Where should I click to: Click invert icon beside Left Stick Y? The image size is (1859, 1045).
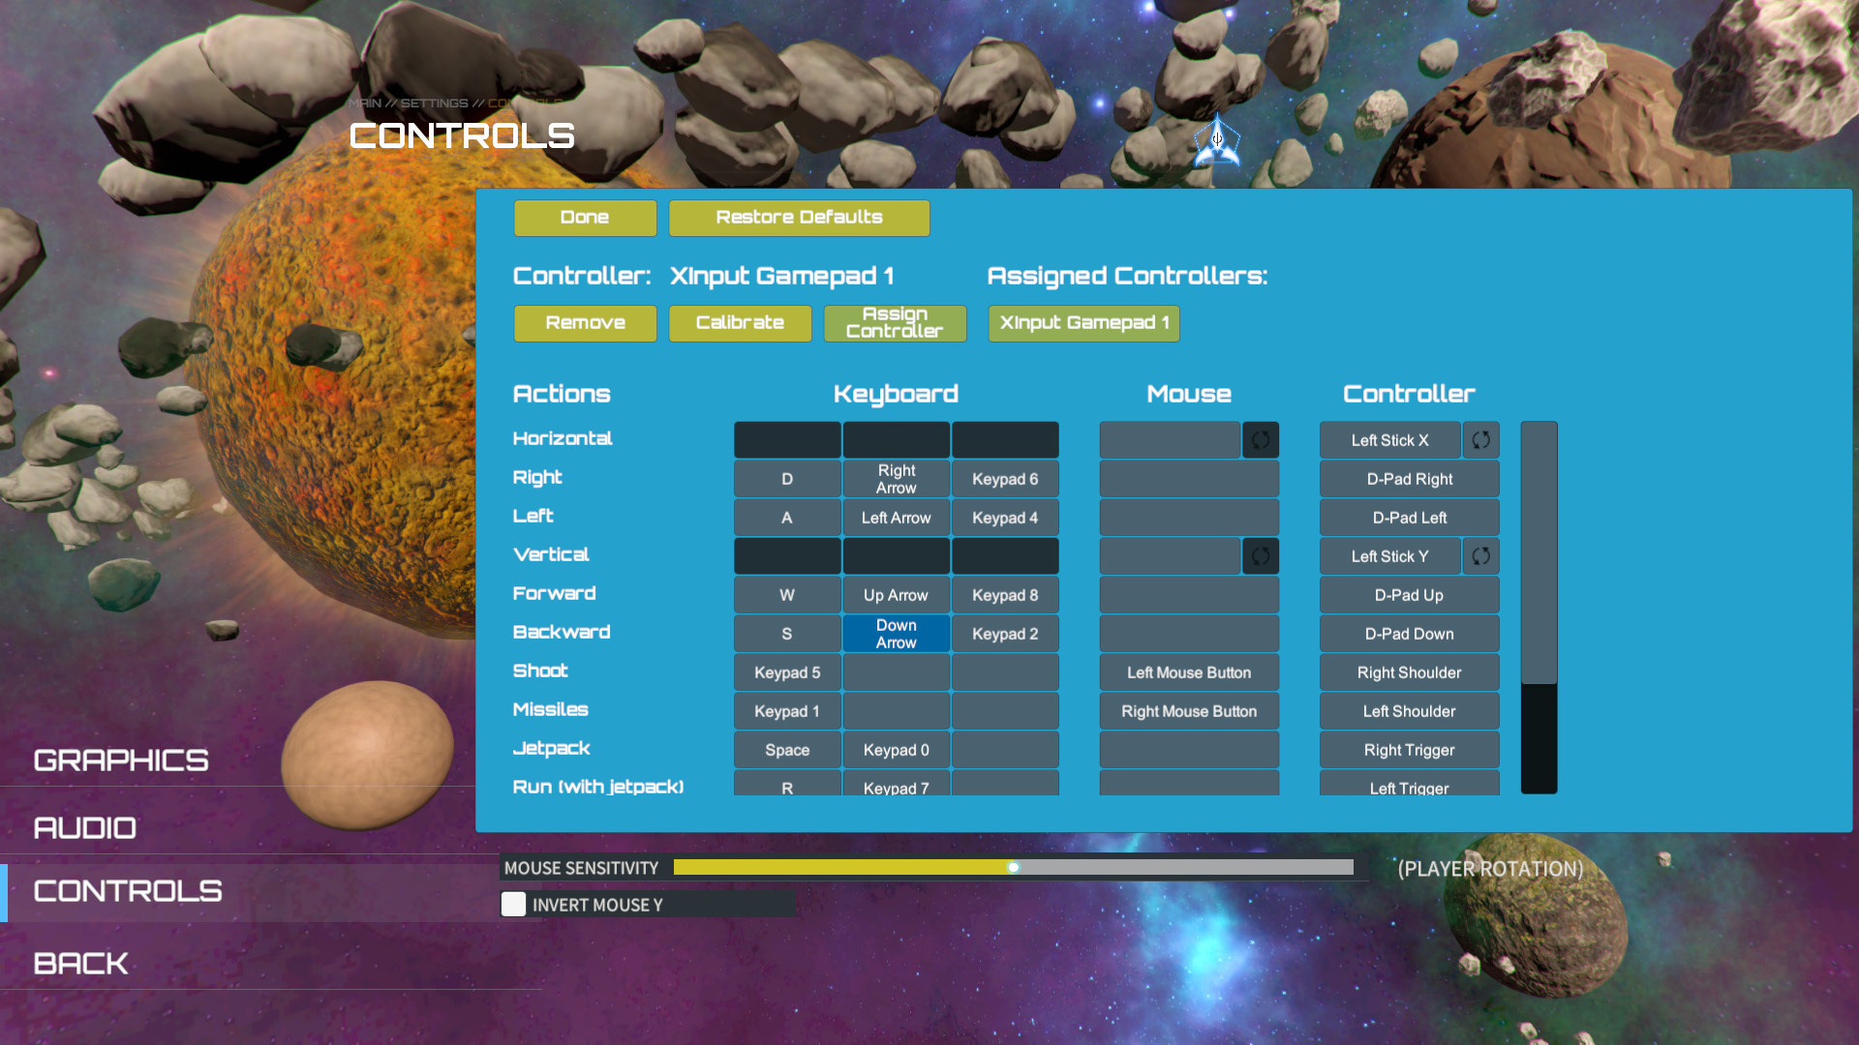point(1480,556)
